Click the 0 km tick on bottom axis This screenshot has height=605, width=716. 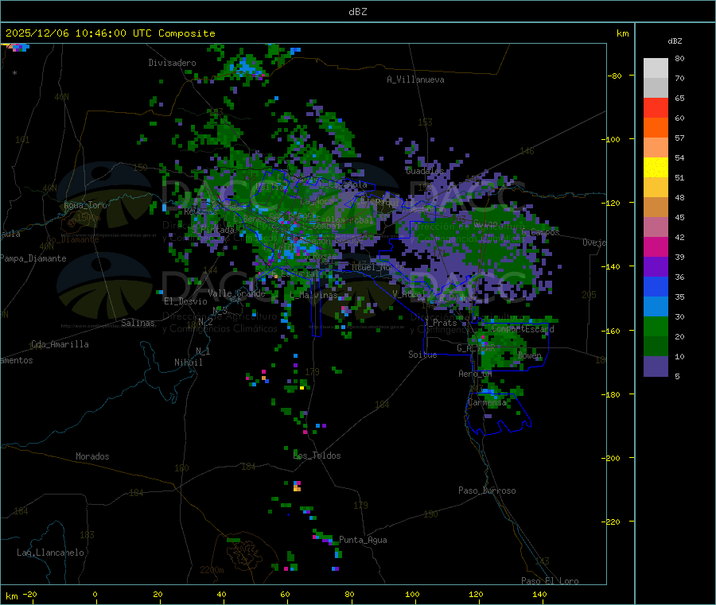[x=95, y=594]
